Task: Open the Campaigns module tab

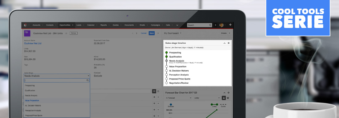Action: (155, 25)
